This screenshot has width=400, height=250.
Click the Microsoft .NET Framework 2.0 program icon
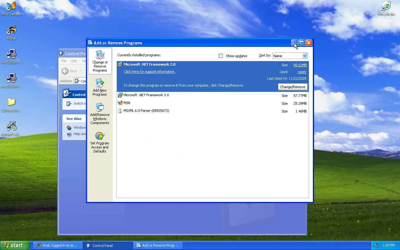point(120,65)
